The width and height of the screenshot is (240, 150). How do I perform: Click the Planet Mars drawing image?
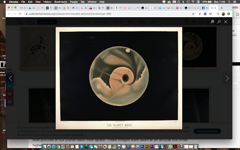tap(119, 78)
